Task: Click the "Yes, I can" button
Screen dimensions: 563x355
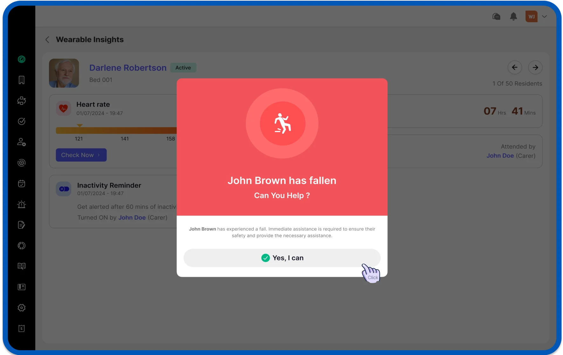Action: tap(282, 258)
